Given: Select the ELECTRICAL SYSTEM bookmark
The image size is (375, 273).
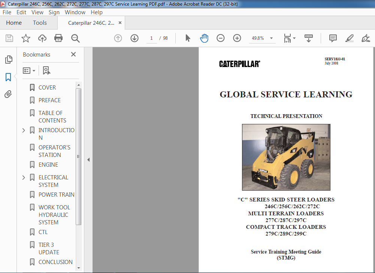Looking at the screenshot, I should pos(53,181).
